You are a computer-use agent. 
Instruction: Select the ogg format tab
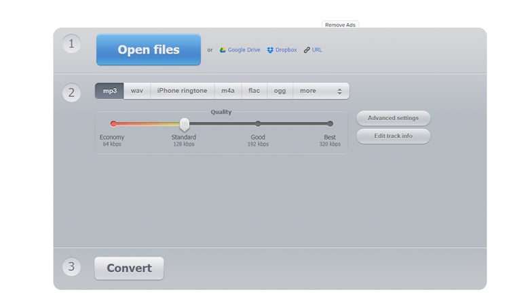point(280,91)
